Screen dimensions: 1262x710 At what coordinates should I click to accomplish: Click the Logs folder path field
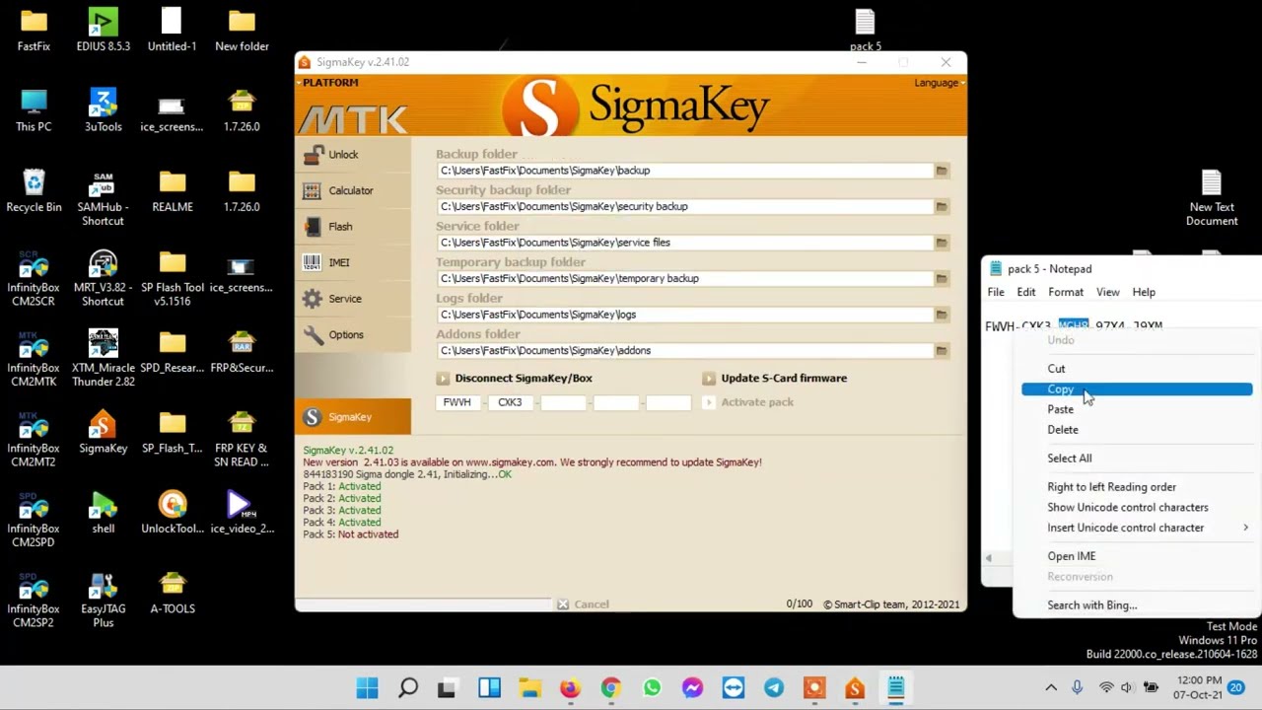[684, 315]
